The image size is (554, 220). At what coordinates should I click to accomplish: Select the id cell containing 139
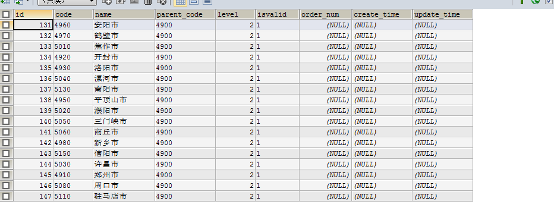click(x=33, y=111)
